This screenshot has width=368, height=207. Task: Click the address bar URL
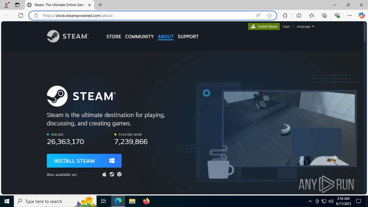[78, 16]
